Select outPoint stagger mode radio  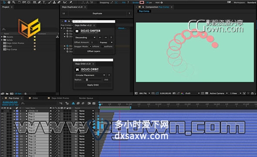pyautogui.click(x=102, y=46)
